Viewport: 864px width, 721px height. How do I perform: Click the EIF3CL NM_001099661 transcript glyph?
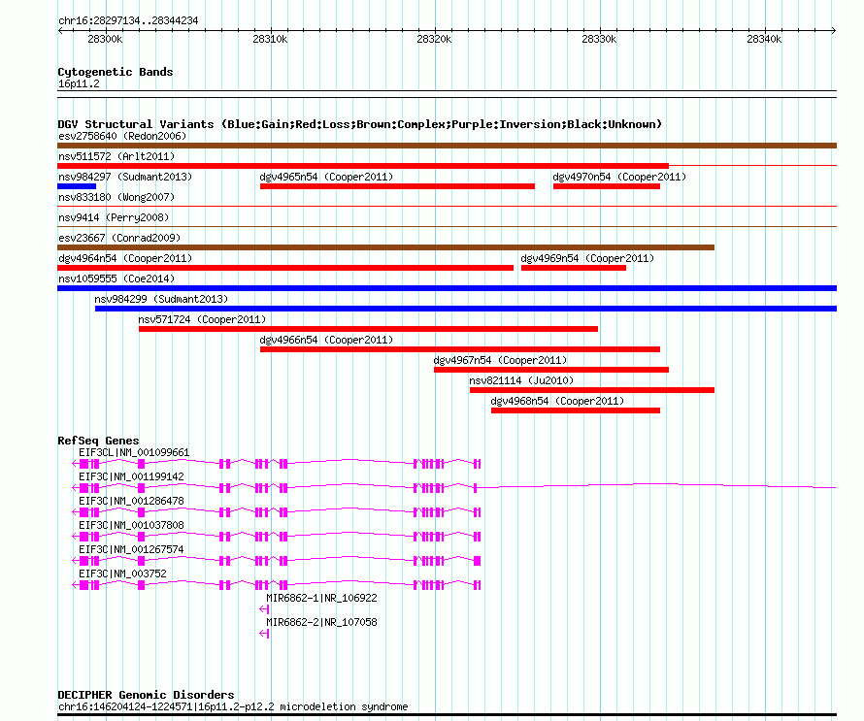(x=277, y=464)
